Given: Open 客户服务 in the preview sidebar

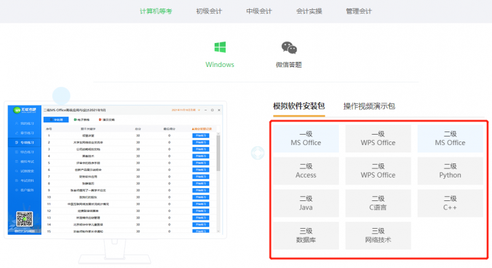Looking at the screenshot, I should 25,191.
